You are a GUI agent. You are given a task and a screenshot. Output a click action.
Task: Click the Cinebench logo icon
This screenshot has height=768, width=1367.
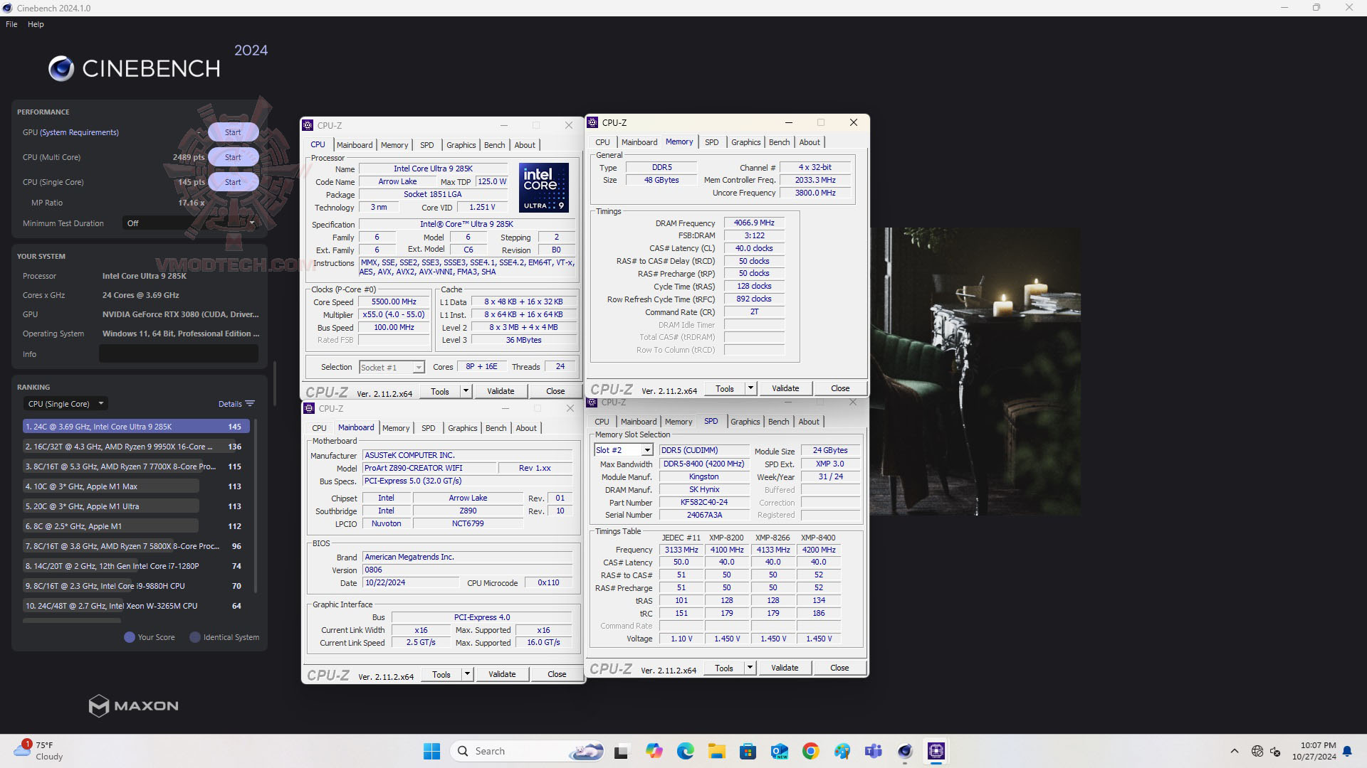pos(61,68)
